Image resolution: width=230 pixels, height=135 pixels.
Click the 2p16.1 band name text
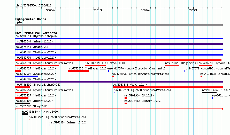(x=20, y=22)
